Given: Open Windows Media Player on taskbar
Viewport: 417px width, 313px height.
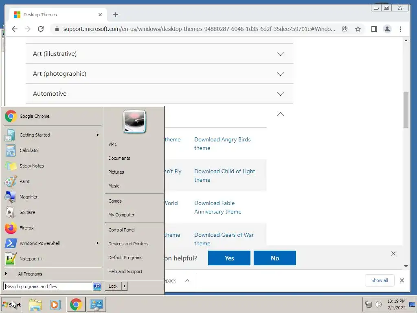Looking at the screenshot, I should [55, 304].
